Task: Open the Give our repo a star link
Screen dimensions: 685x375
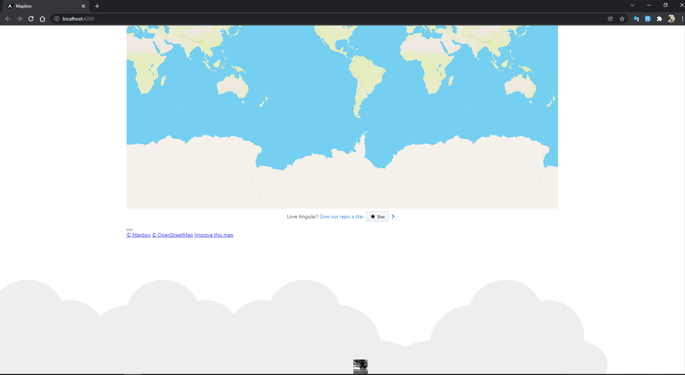Action: [x=342, y=216]
